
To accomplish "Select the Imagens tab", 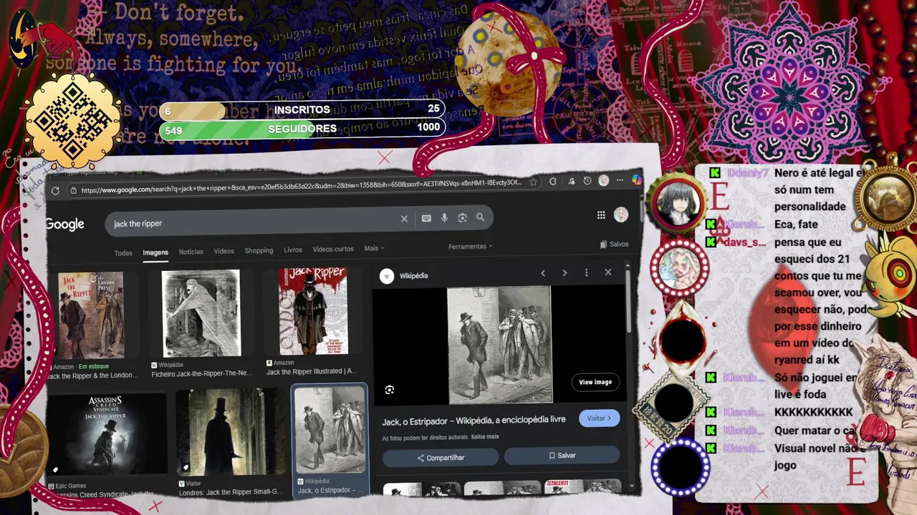I will 155,252.
